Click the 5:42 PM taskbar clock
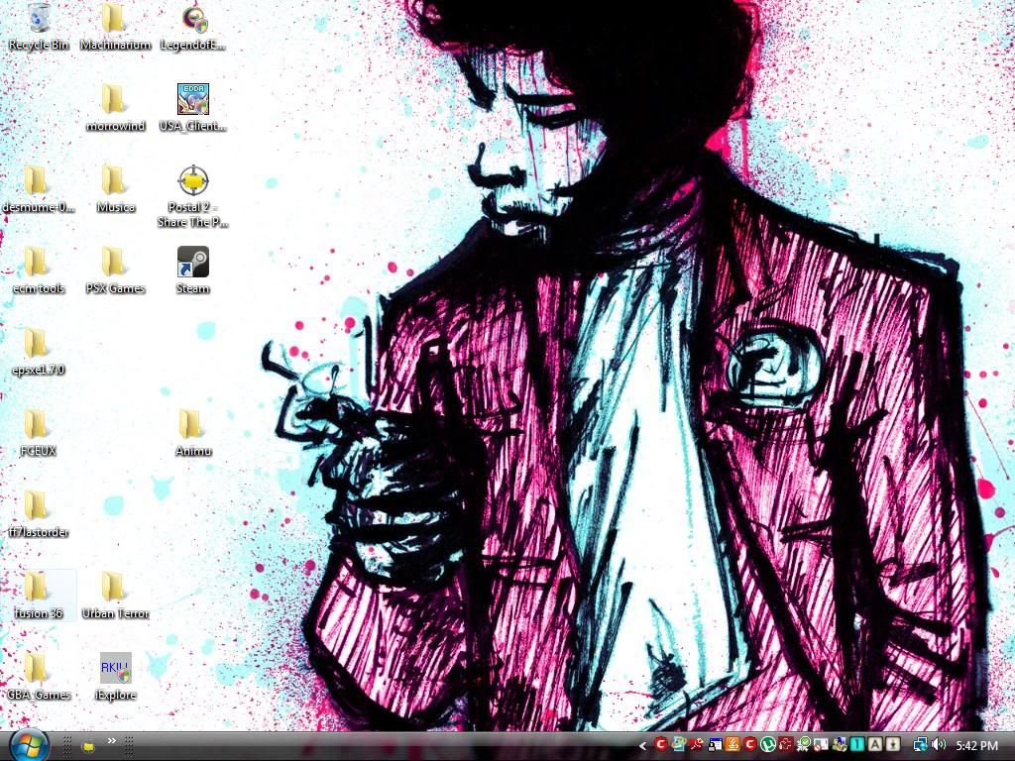Image resolution: width=1015 pixels, height=761 pixels. [x=976, y=745]
